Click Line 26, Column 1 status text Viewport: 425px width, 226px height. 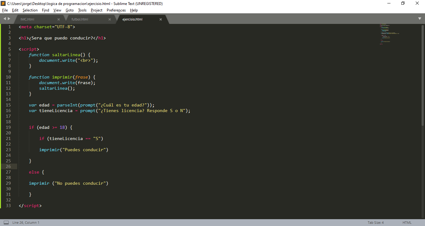pos(26,223)
